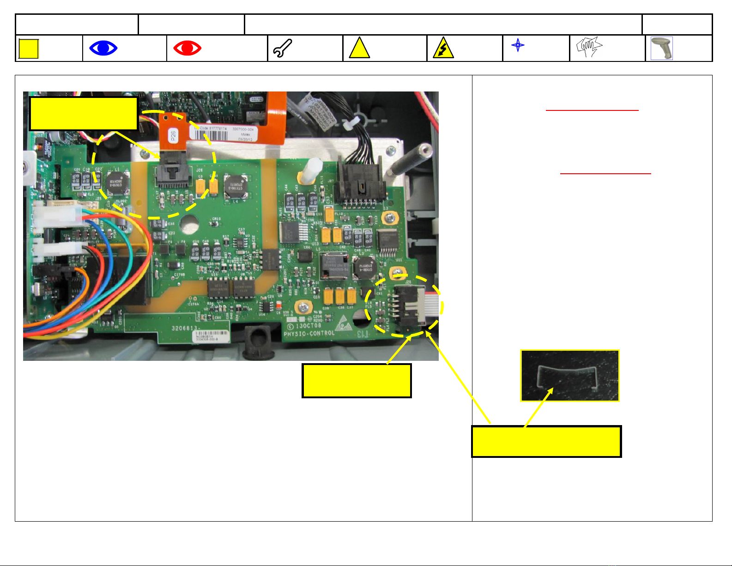Click the small black clip close-up photo
This screenshot has height=566, width=732.
[x=569, y=376]
